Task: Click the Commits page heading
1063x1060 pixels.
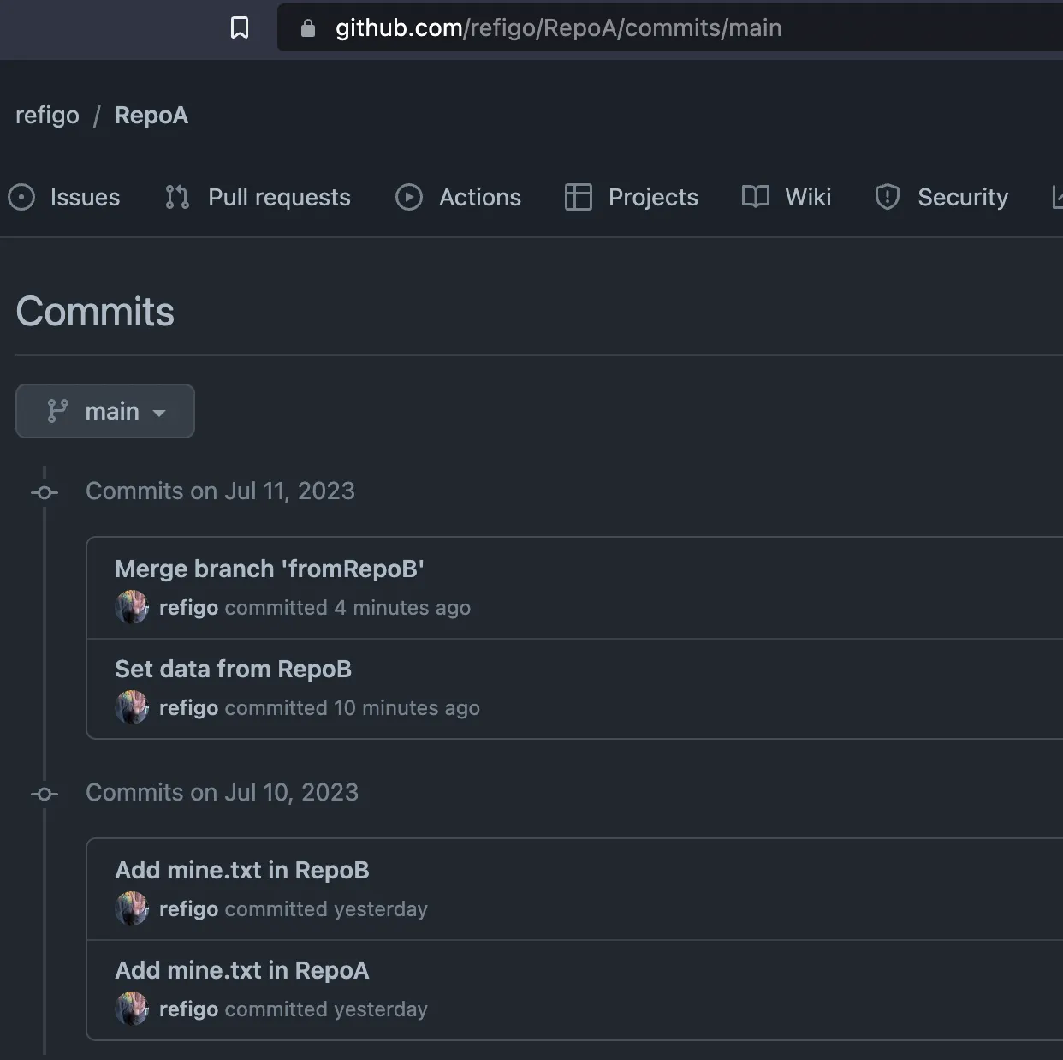Action: (95, 312)
